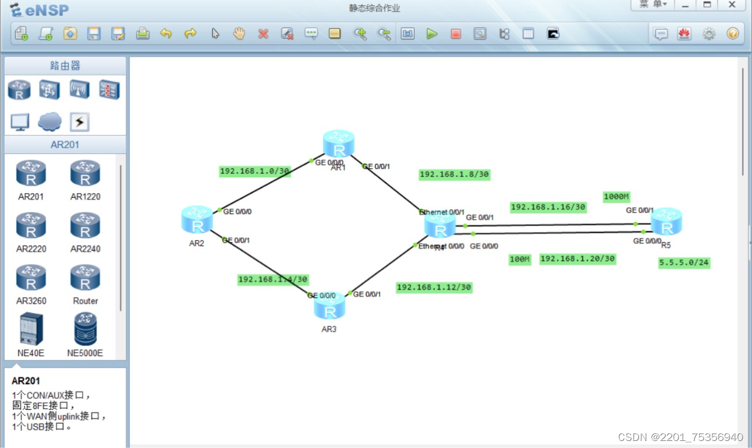Pick the AR2220 router model

(31, 233)
